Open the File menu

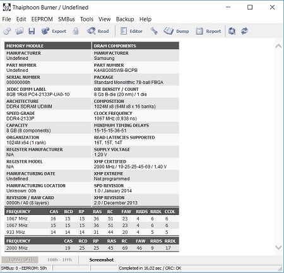[6, 19]
